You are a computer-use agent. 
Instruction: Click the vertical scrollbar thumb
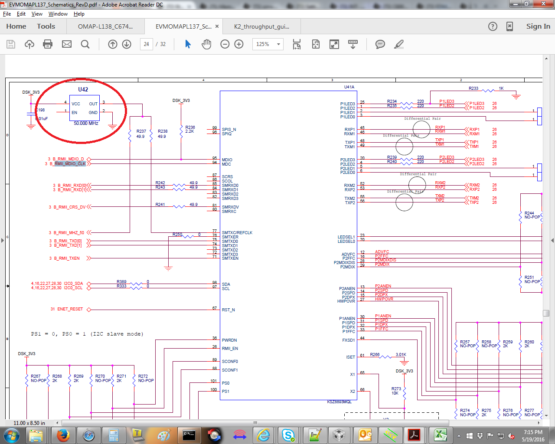(546, 313)
